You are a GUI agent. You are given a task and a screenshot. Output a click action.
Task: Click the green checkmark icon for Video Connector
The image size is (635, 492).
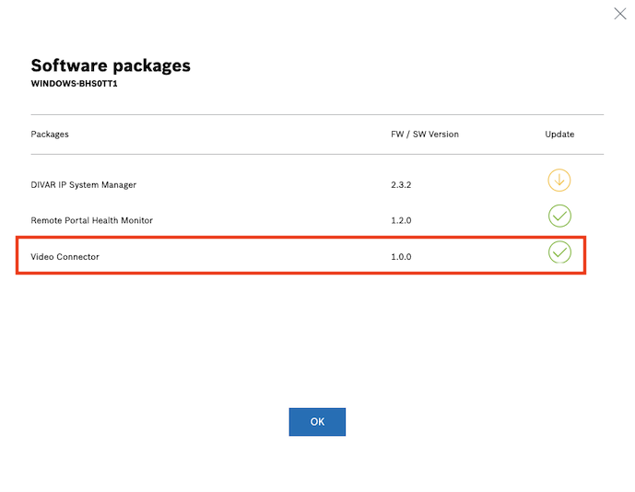(x=559, y=252)
